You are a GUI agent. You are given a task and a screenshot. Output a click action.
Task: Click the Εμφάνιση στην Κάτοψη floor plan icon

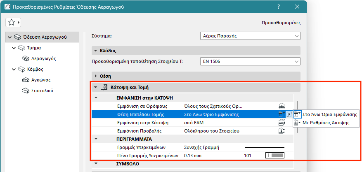point(282,123)
